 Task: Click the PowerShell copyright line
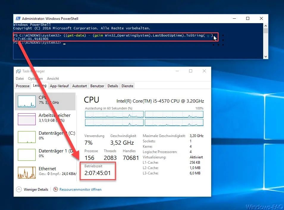pos(82,28)
